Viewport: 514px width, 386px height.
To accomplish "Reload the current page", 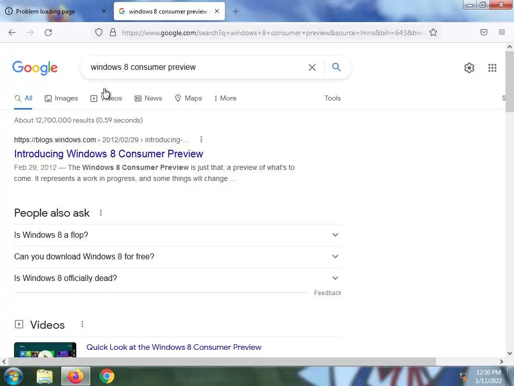I will [48, 33].
